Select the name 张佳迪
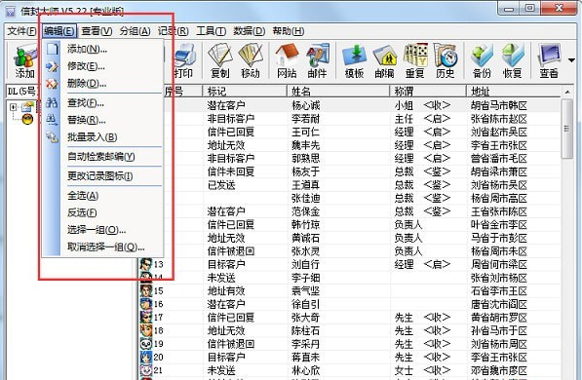This screenshot has width=582, height=380. tap(306, 198)
